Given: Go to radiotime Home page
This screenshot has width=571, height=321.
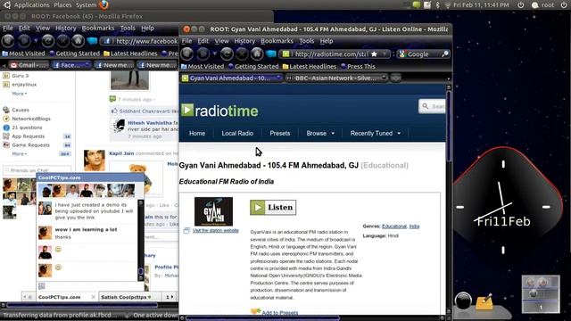Looking at the screenshot, I should (x=197, y=133).
